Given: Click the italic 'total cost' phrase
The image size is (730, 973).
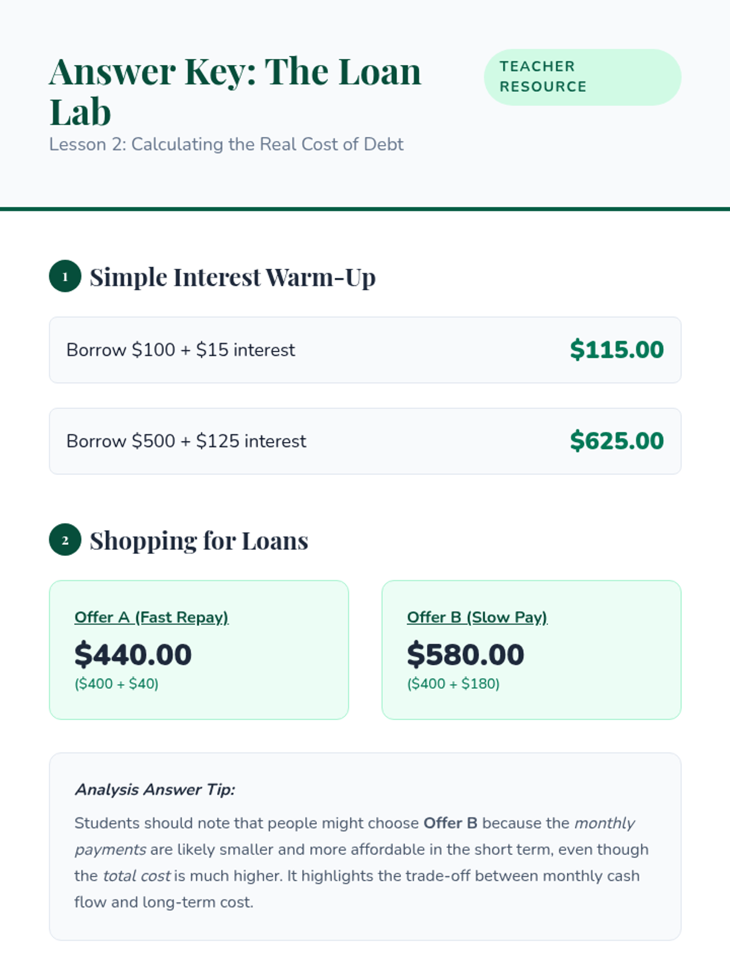Looking at the screenshot, I should pyautogui.click(x=137, y=876).
